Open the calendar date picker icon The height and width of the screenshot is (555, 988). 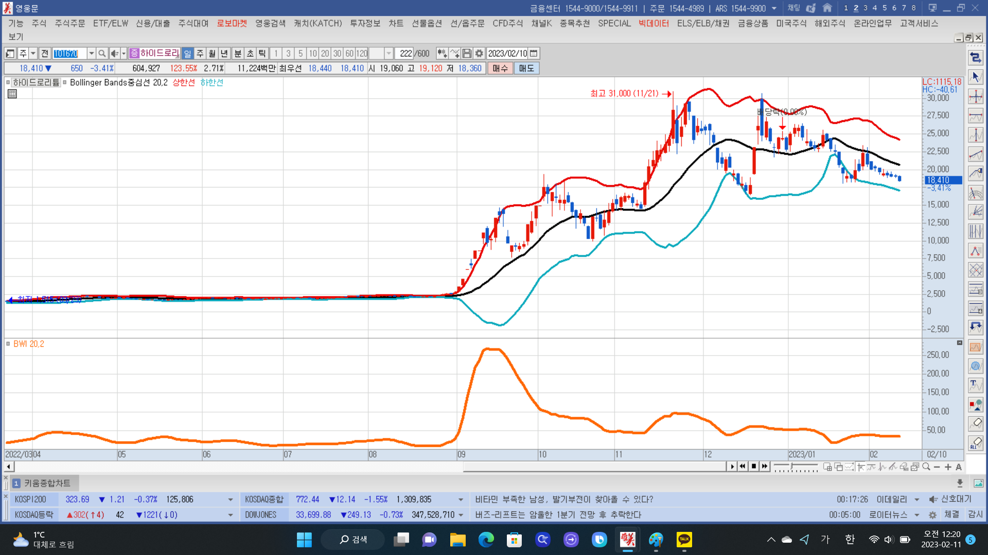click(x=534, y=53)
